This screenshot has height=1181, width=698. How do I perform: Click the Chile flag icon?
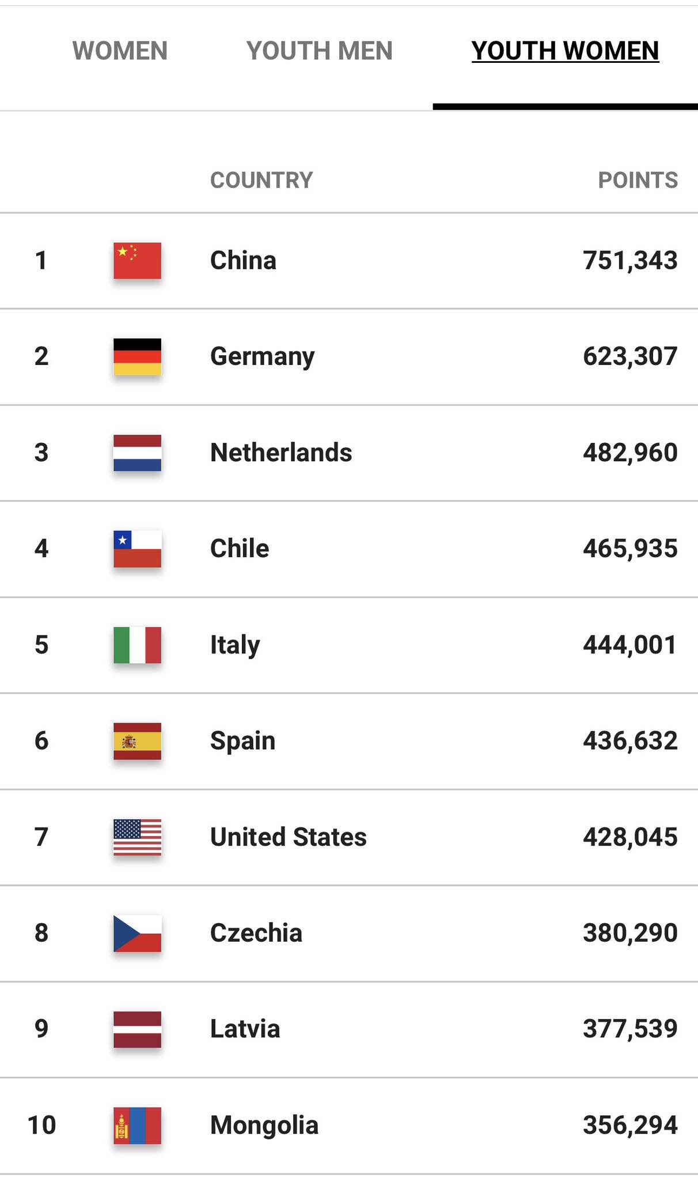[x=137, y=548]
